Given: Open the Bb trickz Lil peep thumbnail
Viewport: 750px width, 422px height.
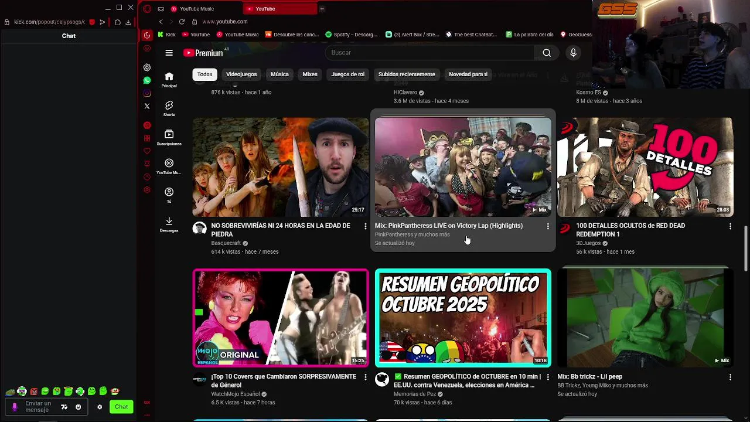Looking at the screenshot, I should pyautogui.click(x=645, y=318).
